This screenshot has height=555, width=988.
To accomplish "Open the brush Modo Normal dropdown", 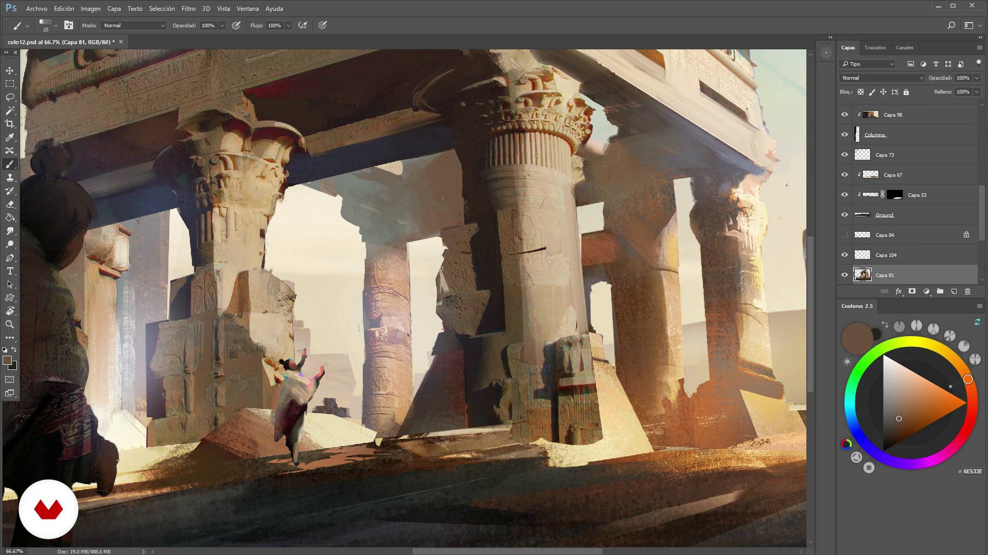I will [134, 25].
